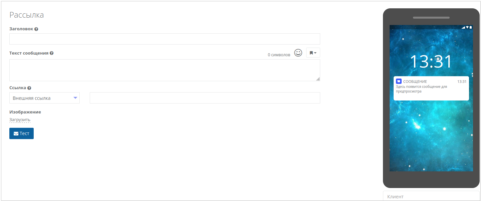Click the dropdown arrow in link type selector

(75, 98)
